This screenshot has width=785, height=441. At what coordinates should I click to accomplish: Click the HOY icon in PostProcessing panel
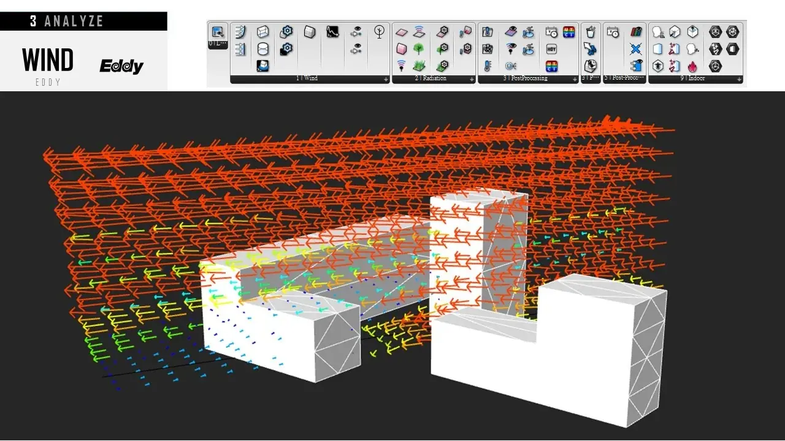pos(551,49)
